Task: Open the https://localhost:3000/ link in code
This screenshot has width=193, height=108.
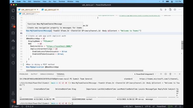Action: 59,46
